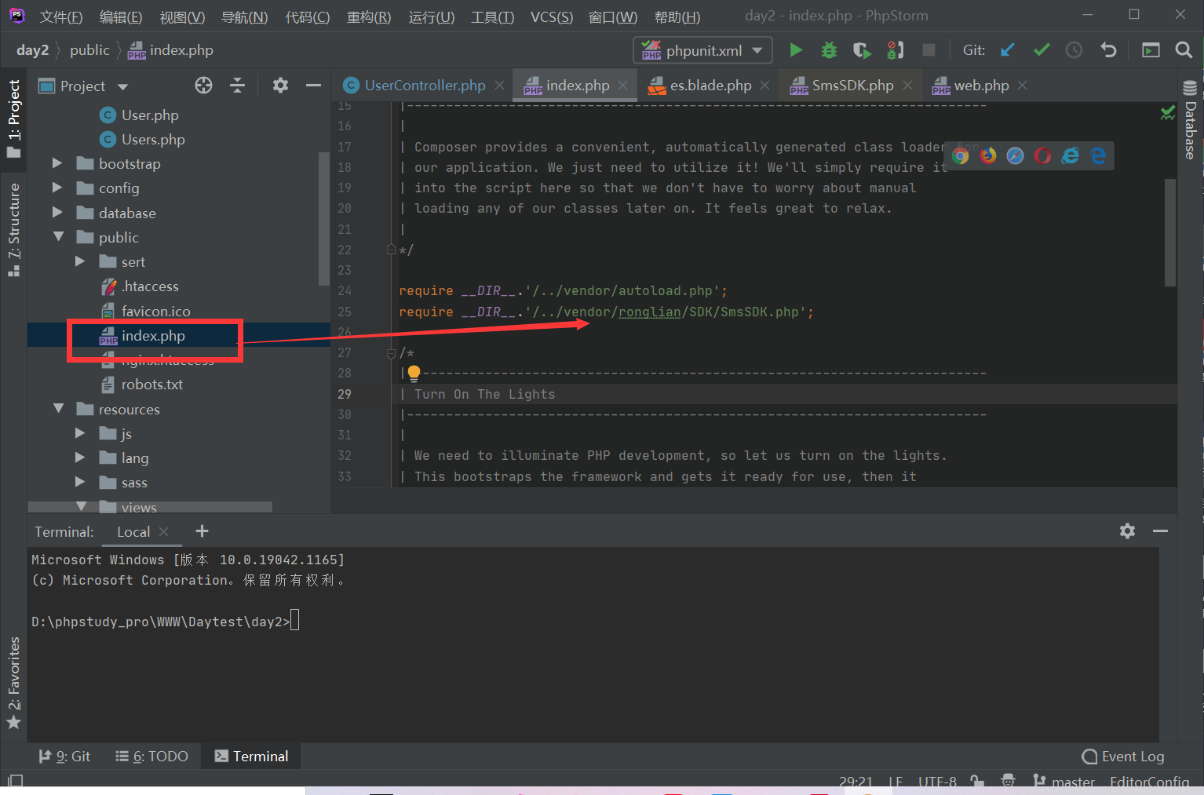Click master branch in status bar

[x=1064, y=781]
